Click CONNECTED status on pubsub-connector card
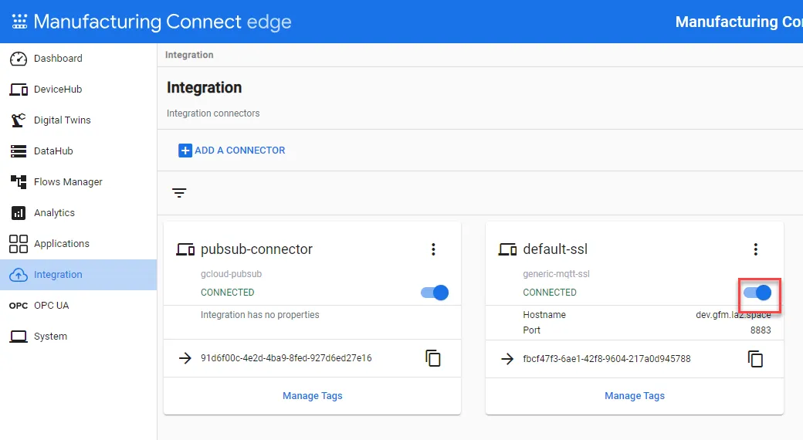 227,293
